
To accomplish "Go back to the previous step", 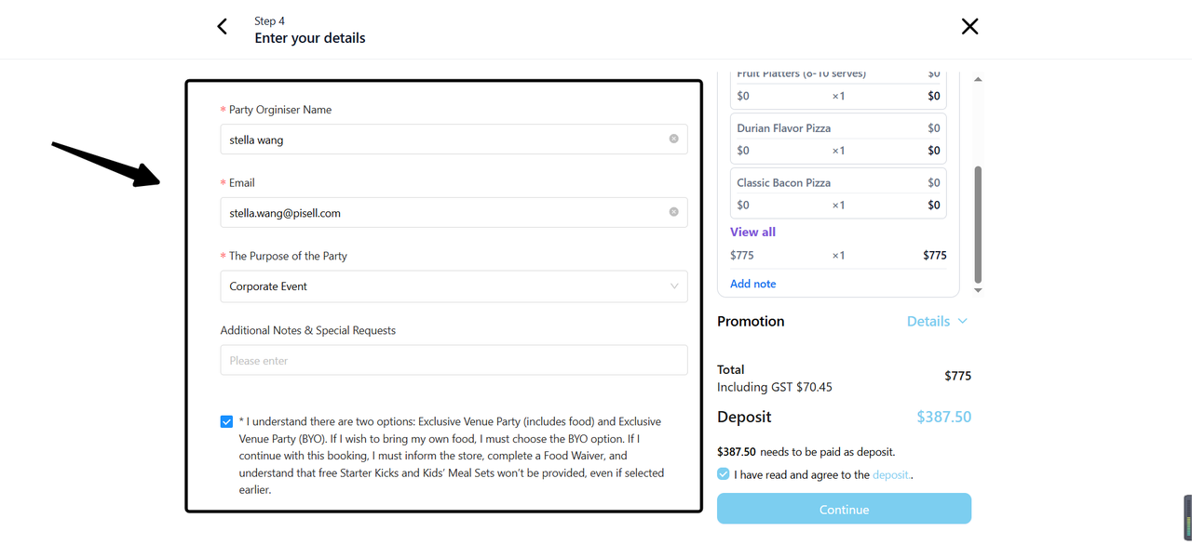I will [x=222, y=26].
